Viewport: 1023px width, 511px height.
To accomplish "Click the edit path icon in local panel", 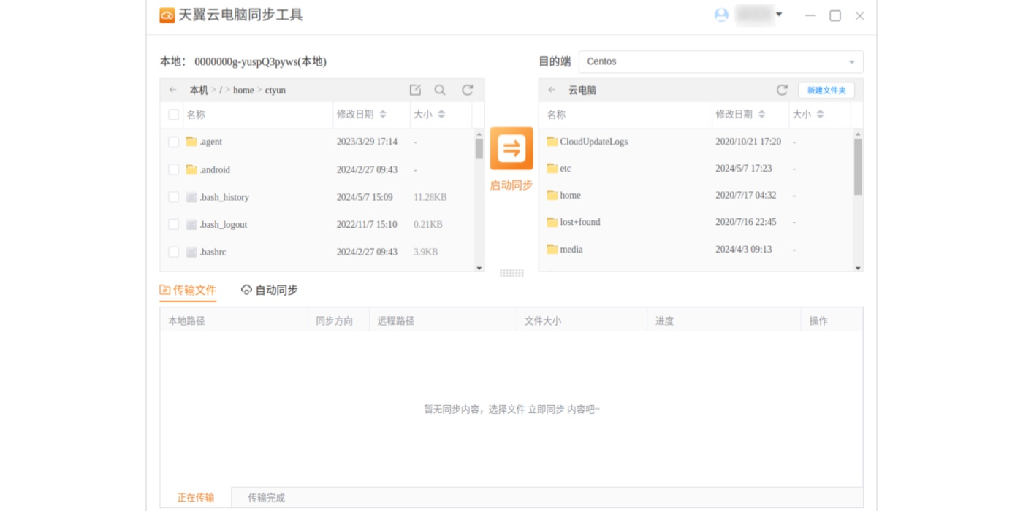I will [415, 90].
